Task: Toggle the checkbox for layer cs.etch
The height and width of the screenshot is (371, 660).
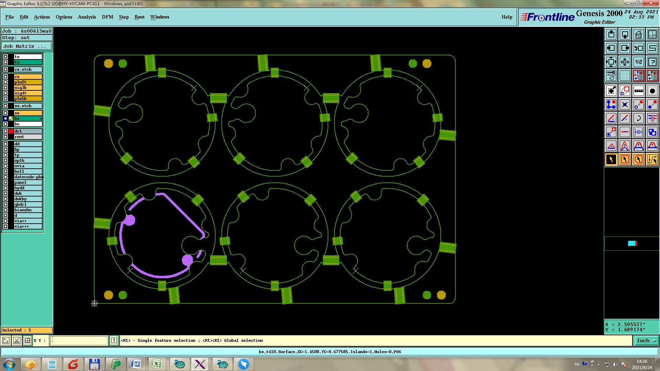Action: click(5, 69)
